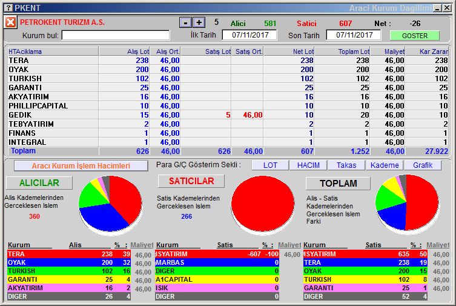Sort by Satış Lot column header
456x306 pixels.
tap(206, 52)
